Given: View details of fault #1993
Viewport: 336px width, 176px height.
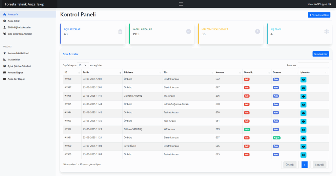Looking at the screenshot, I should point(303,121).
